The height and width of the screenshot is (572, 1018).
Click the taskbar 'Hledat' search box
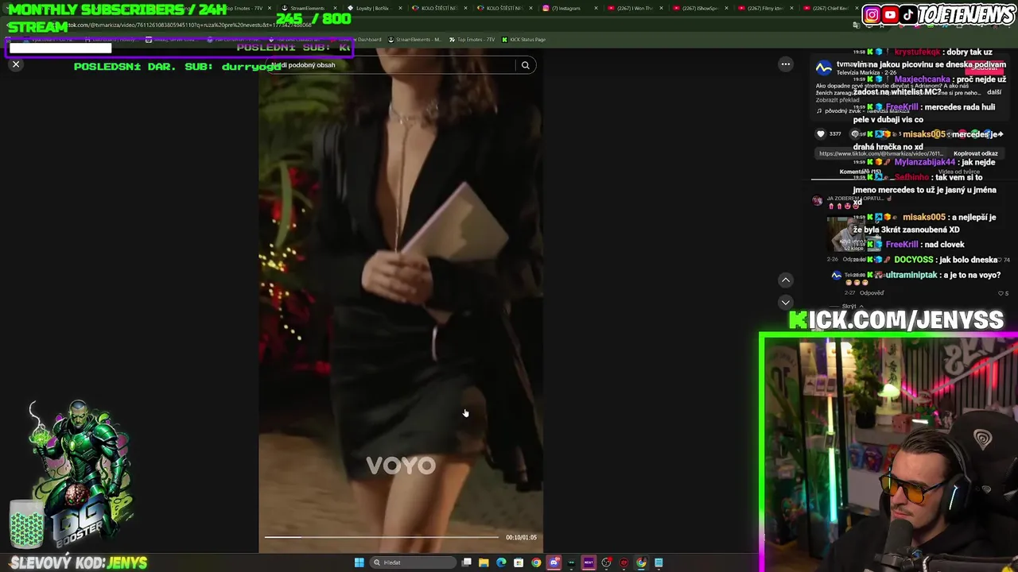coord(412,562)
